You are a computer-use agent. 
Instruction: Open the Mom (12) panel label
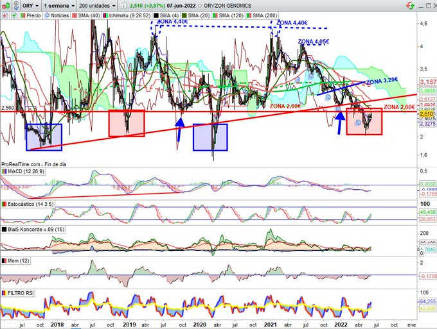click(15, 261)
